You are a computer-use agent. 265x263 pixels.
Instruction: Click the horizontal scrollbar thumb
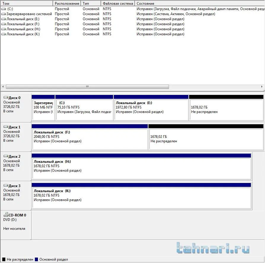[x=87, y=87]
